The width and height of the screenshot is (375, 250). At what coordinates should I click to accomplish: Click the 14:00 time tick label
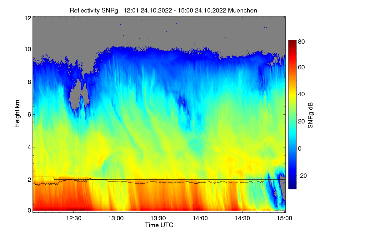tap(200, 218)
